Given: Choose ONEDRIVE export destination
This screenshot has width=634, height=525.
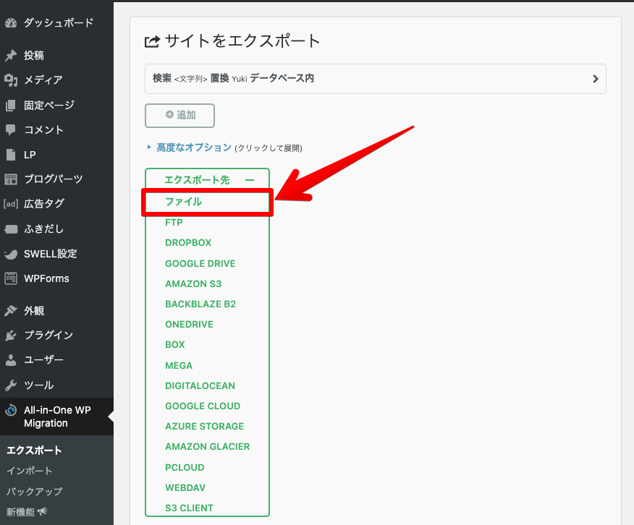Looking at the screenshot, I should (x=189, y=324).
